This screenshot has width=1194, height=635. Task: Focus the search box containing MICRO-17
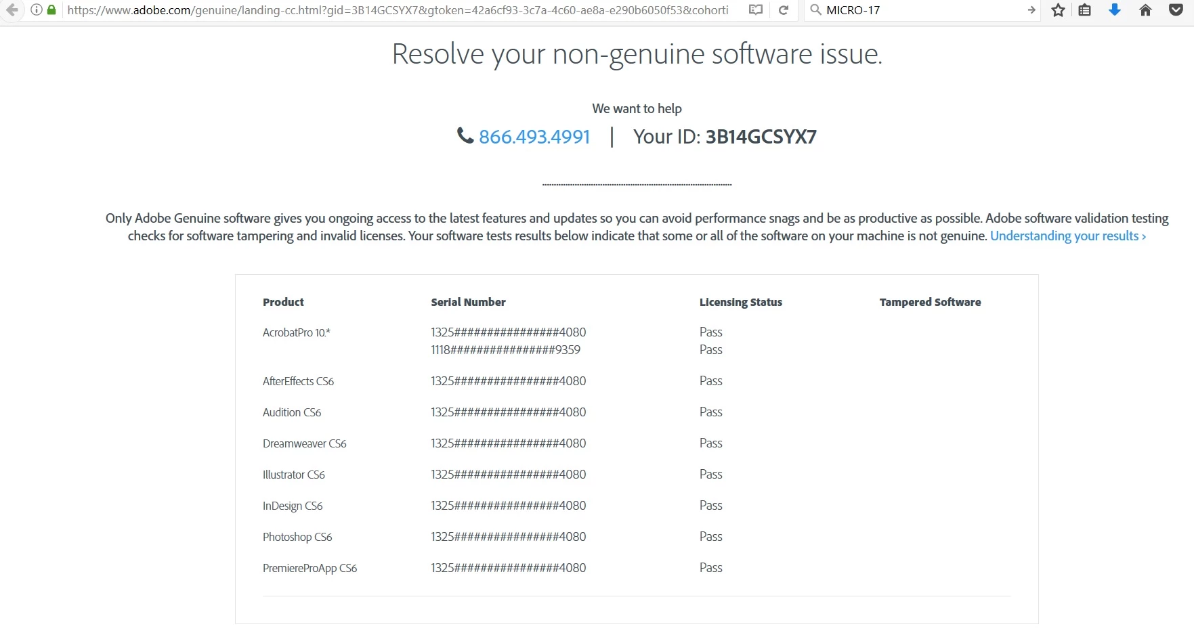[922, 10]
